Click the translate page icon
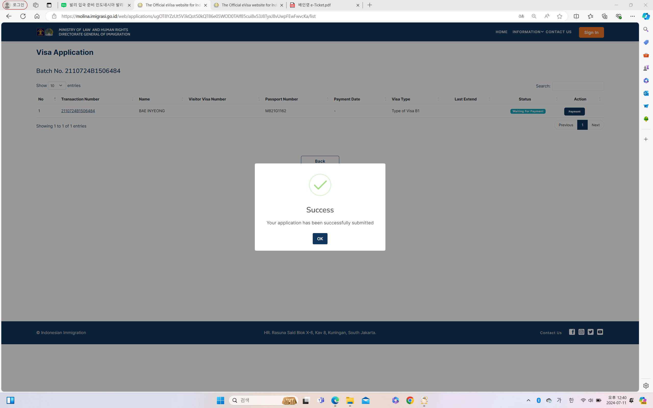Screen dimensions: 653x408 pos(521,16)
